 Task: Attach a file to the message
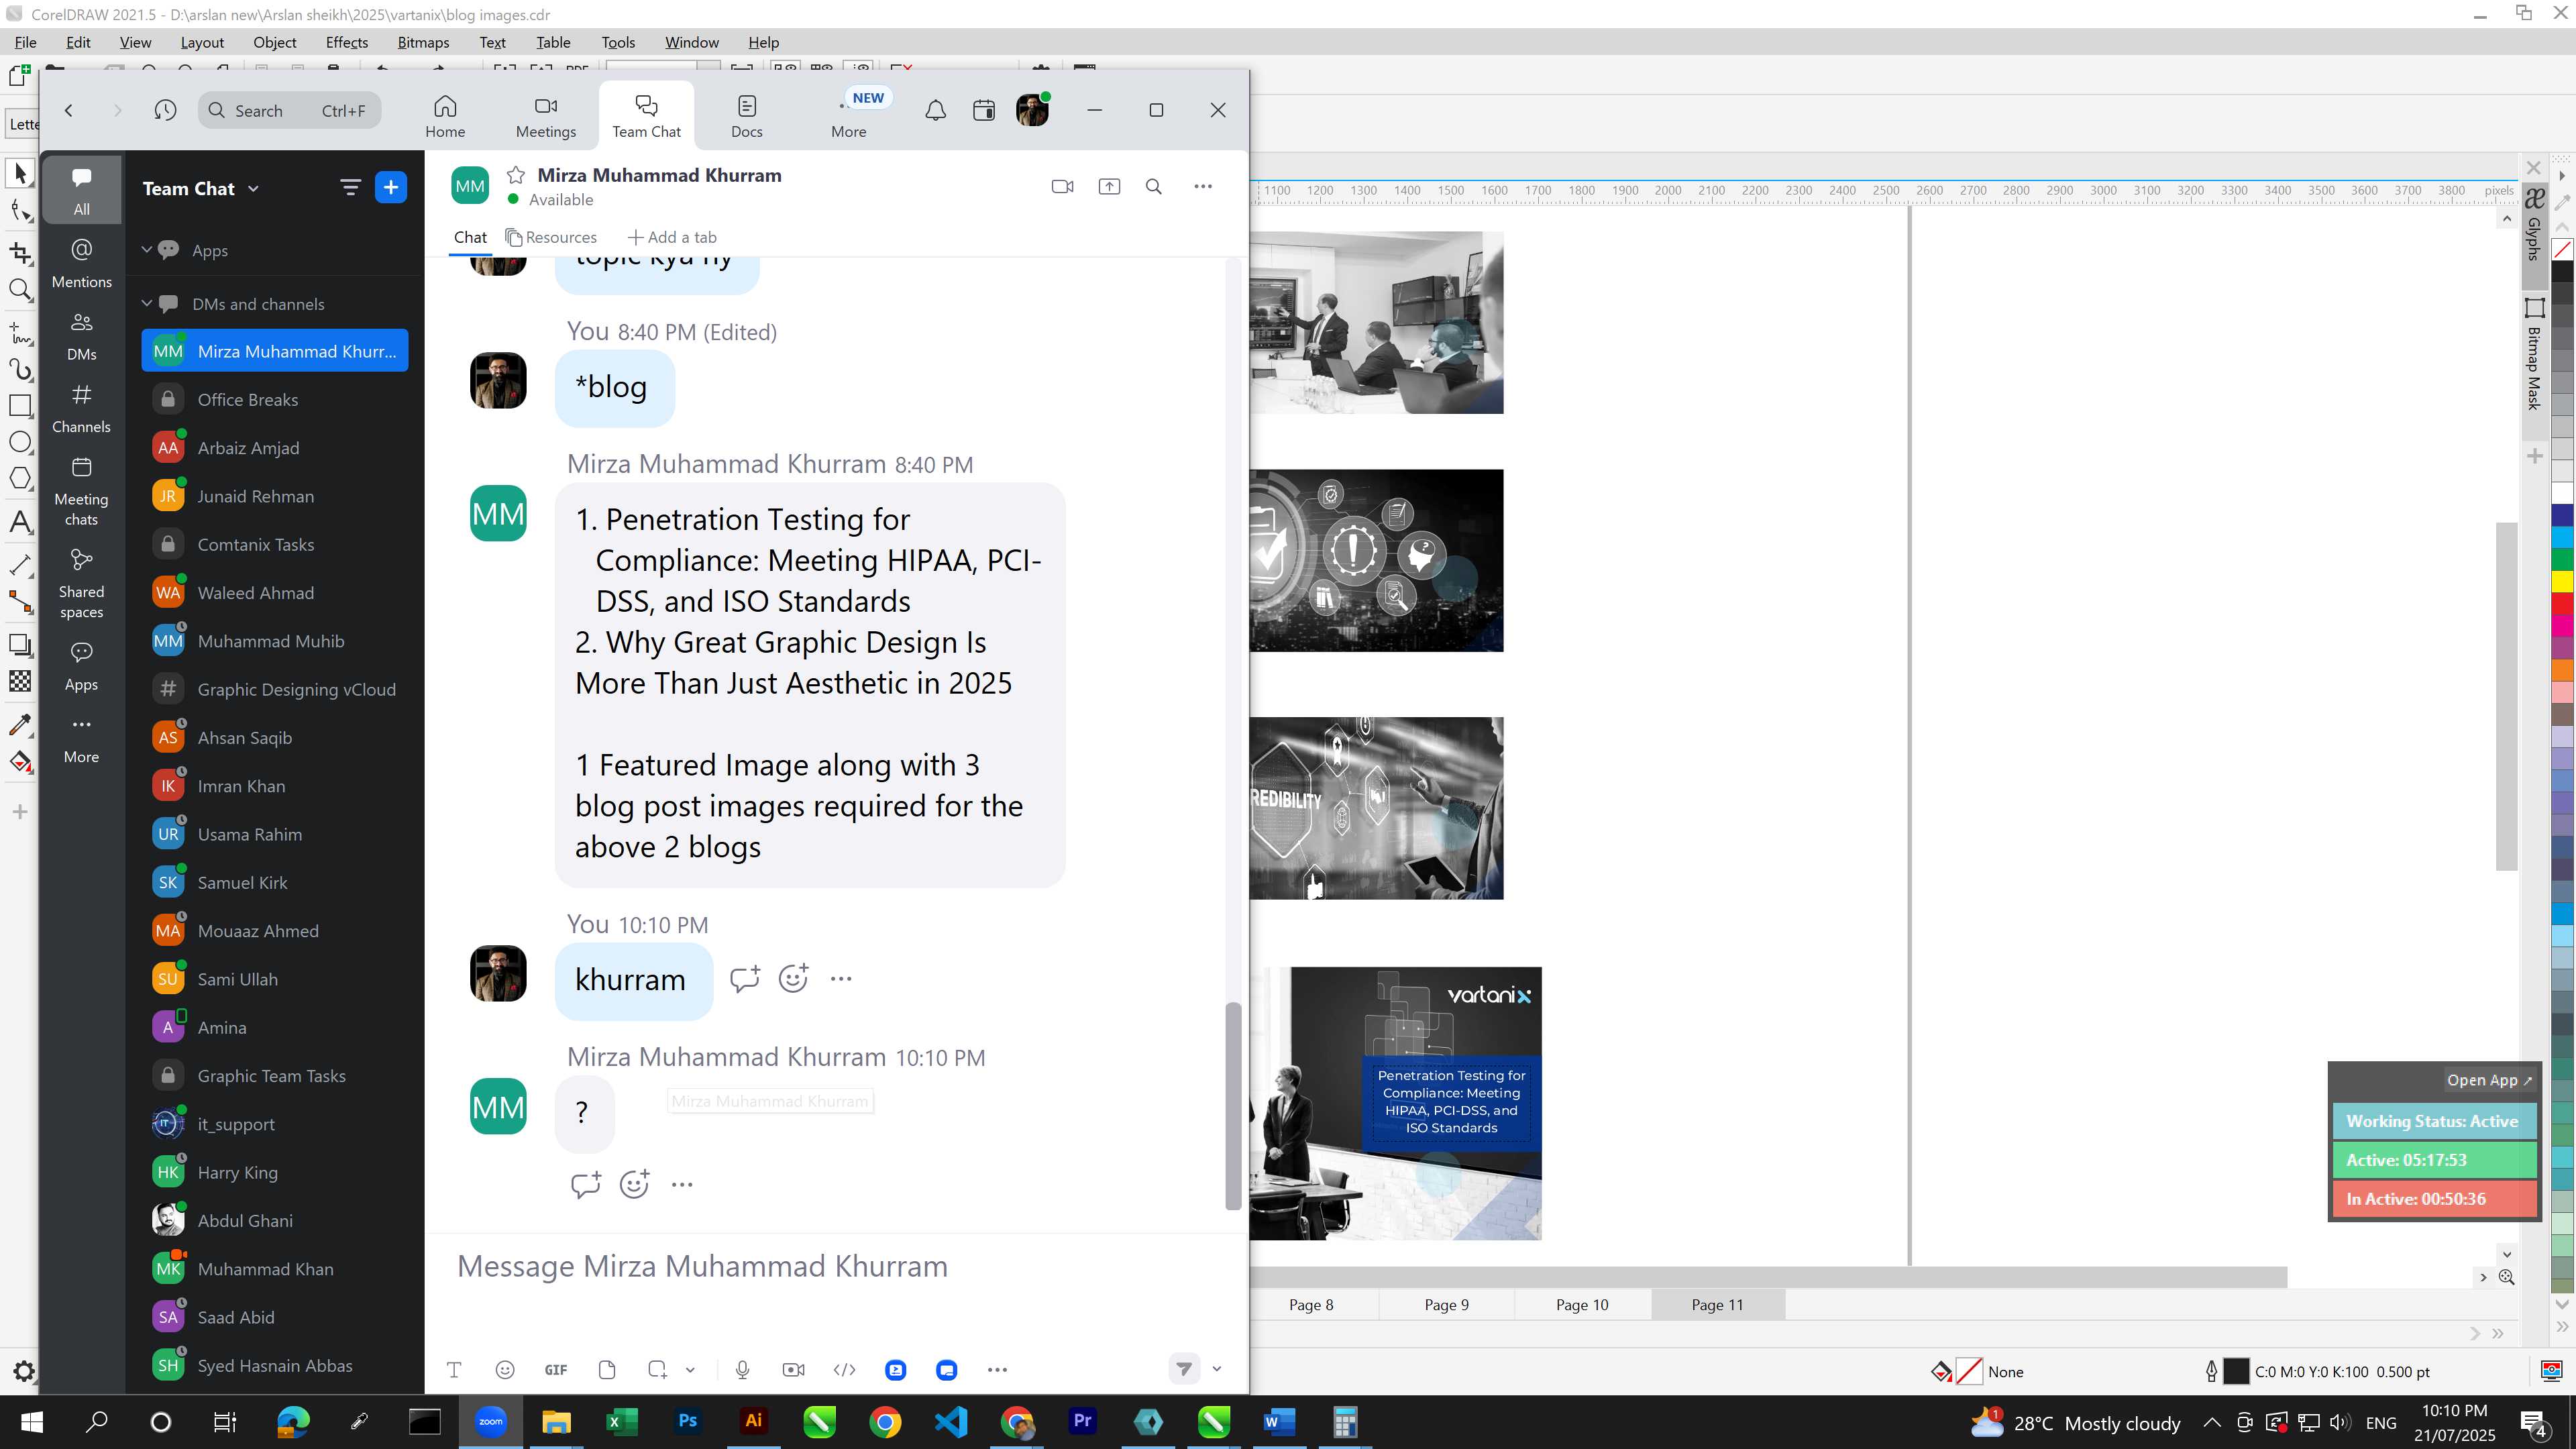(x=607, y=1370)
